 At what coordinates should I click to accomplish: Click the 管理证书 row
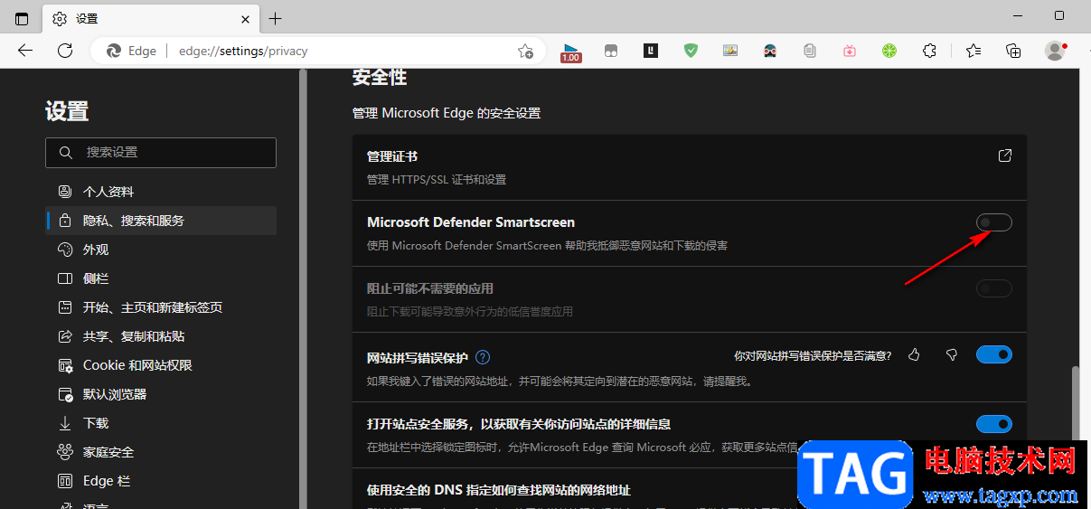pyautogui.click(x=690, y=167)
